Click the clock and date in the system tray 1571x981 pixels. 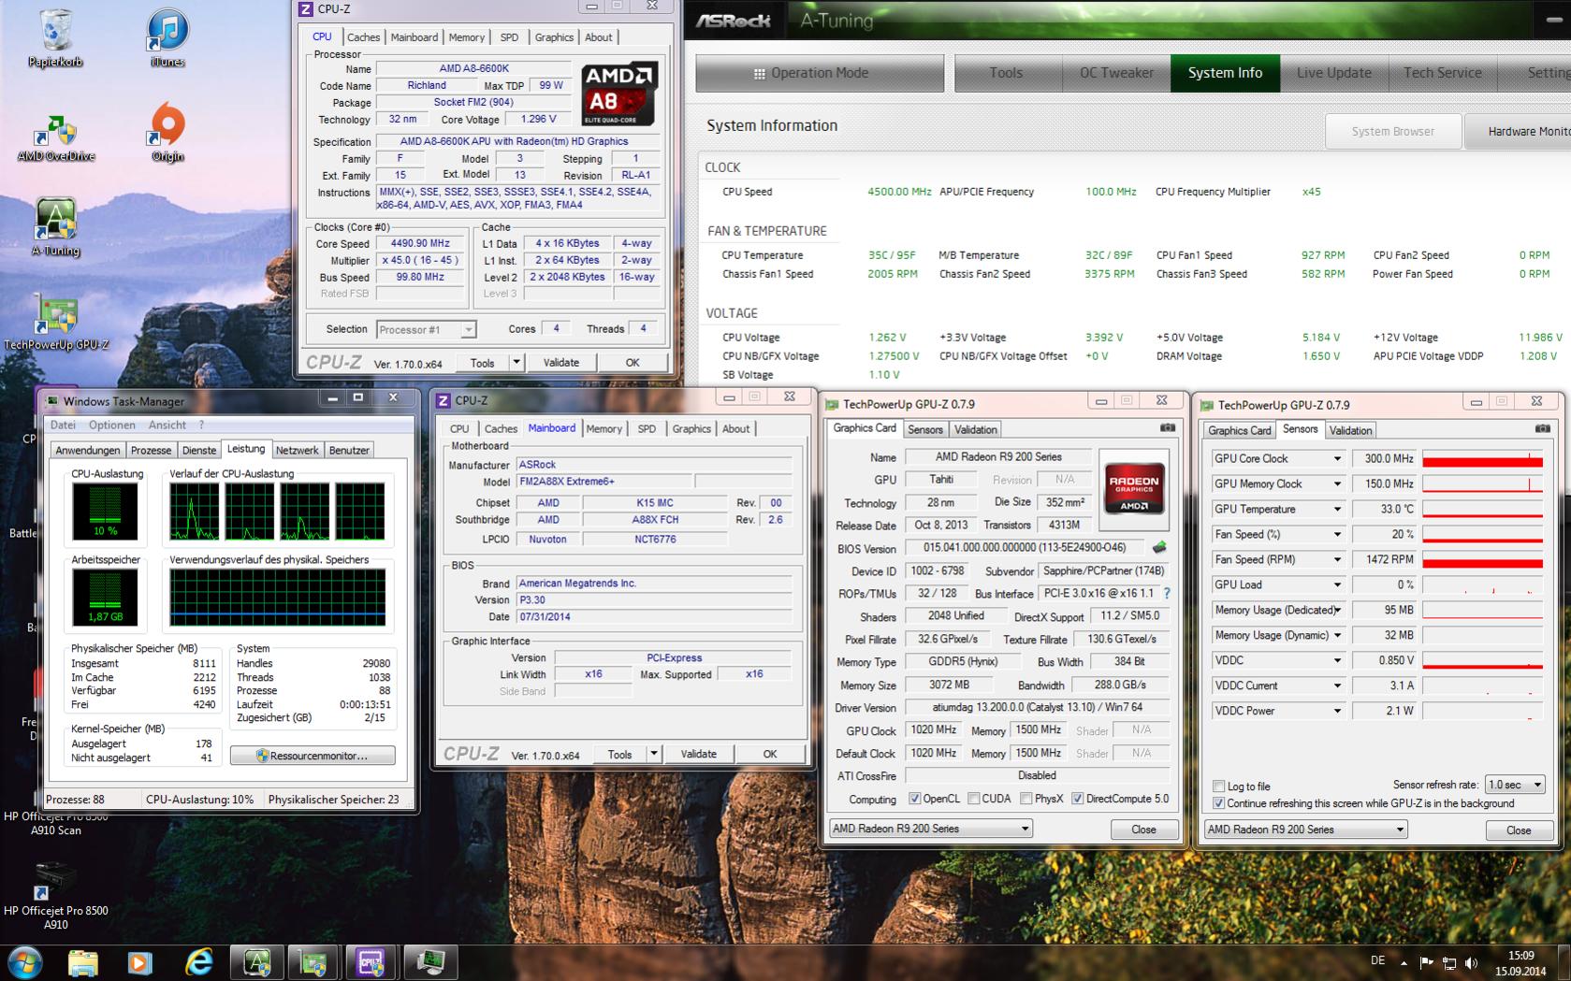[x=1520, y=963]
